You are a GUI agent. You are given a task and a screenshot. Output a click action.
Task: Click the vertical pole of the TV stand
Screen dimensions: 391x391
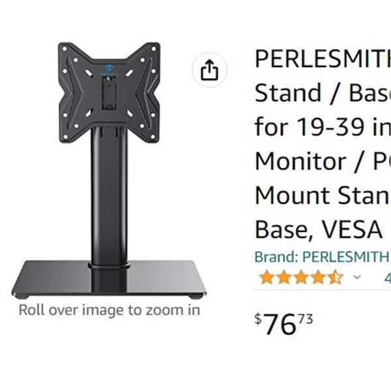(109, 195)
